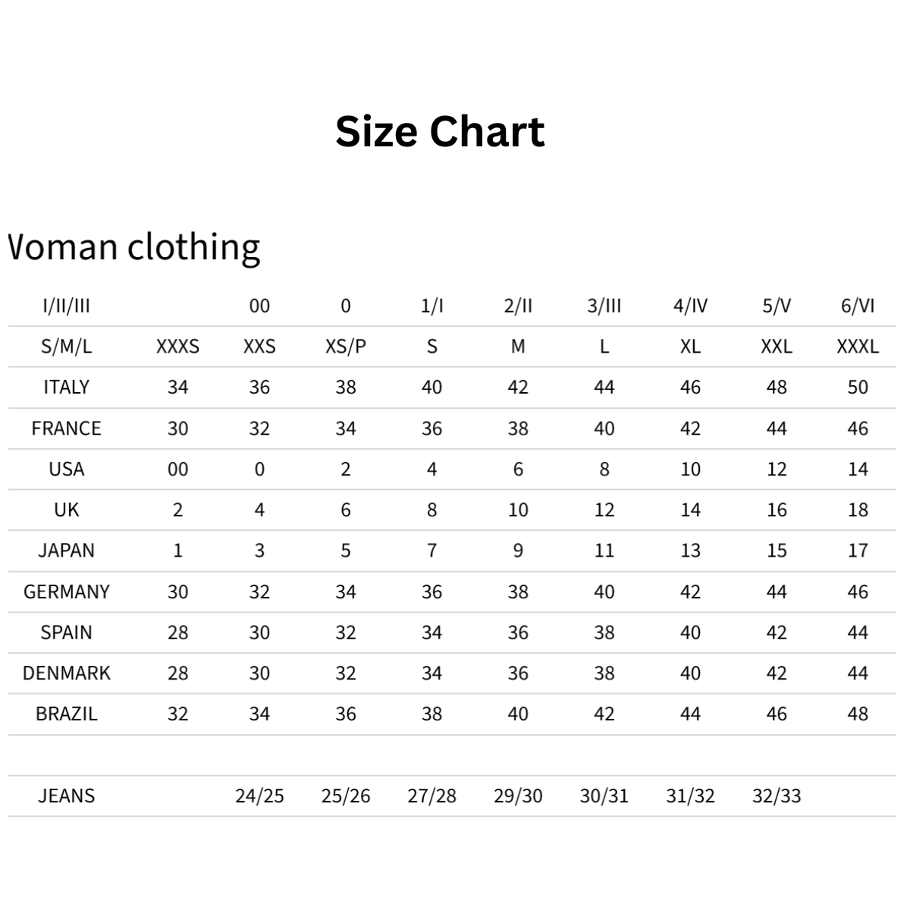Screen dimensions: 910x910
Task: Click the BRAZIL row label
Action: pyautogui.click(x=67, y=714)
